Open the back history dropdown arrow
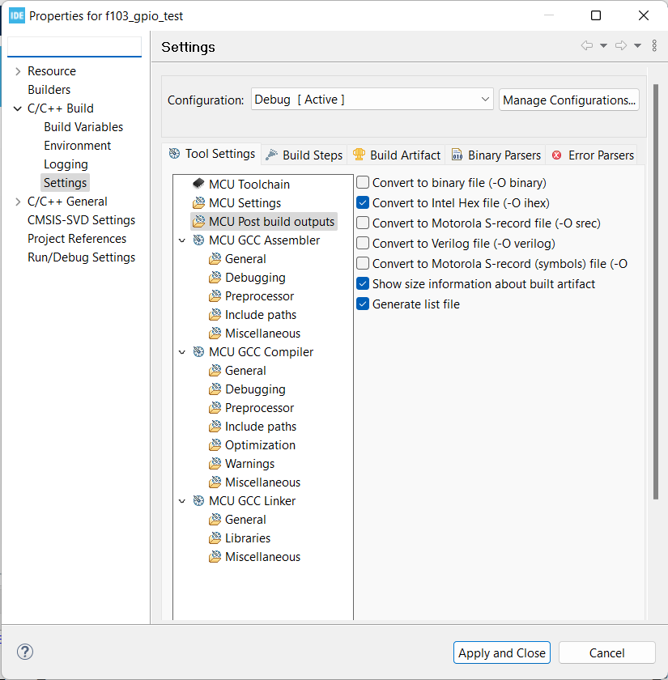Screen dimensions: 668x680 click(x=603, y=45)
